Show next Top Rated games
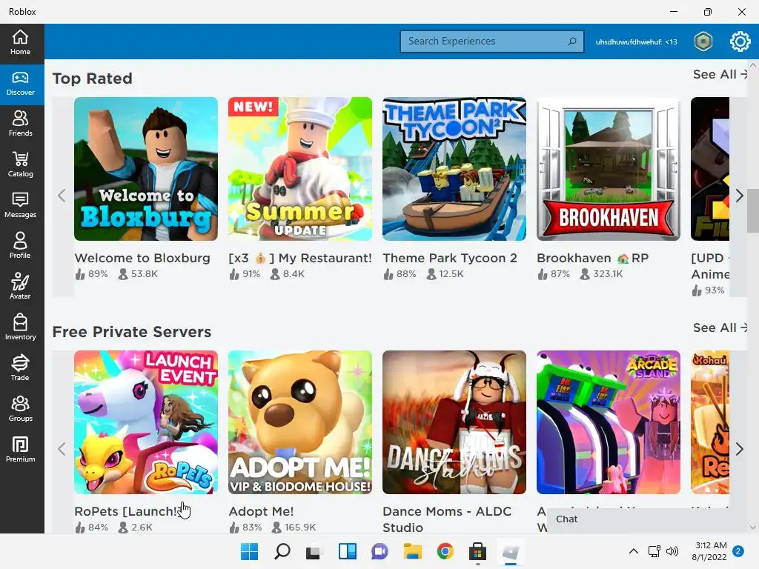Viewport: 759px width, 569px height. click(x=739, y=196)
